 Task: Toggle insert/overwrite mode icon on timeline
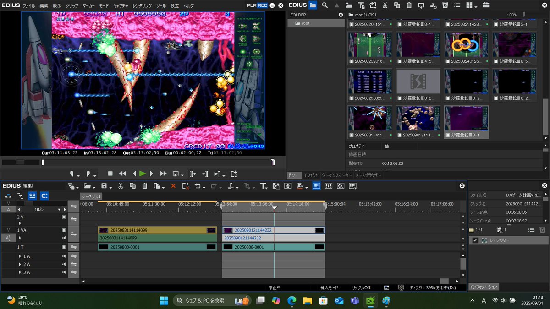[9, 195]
